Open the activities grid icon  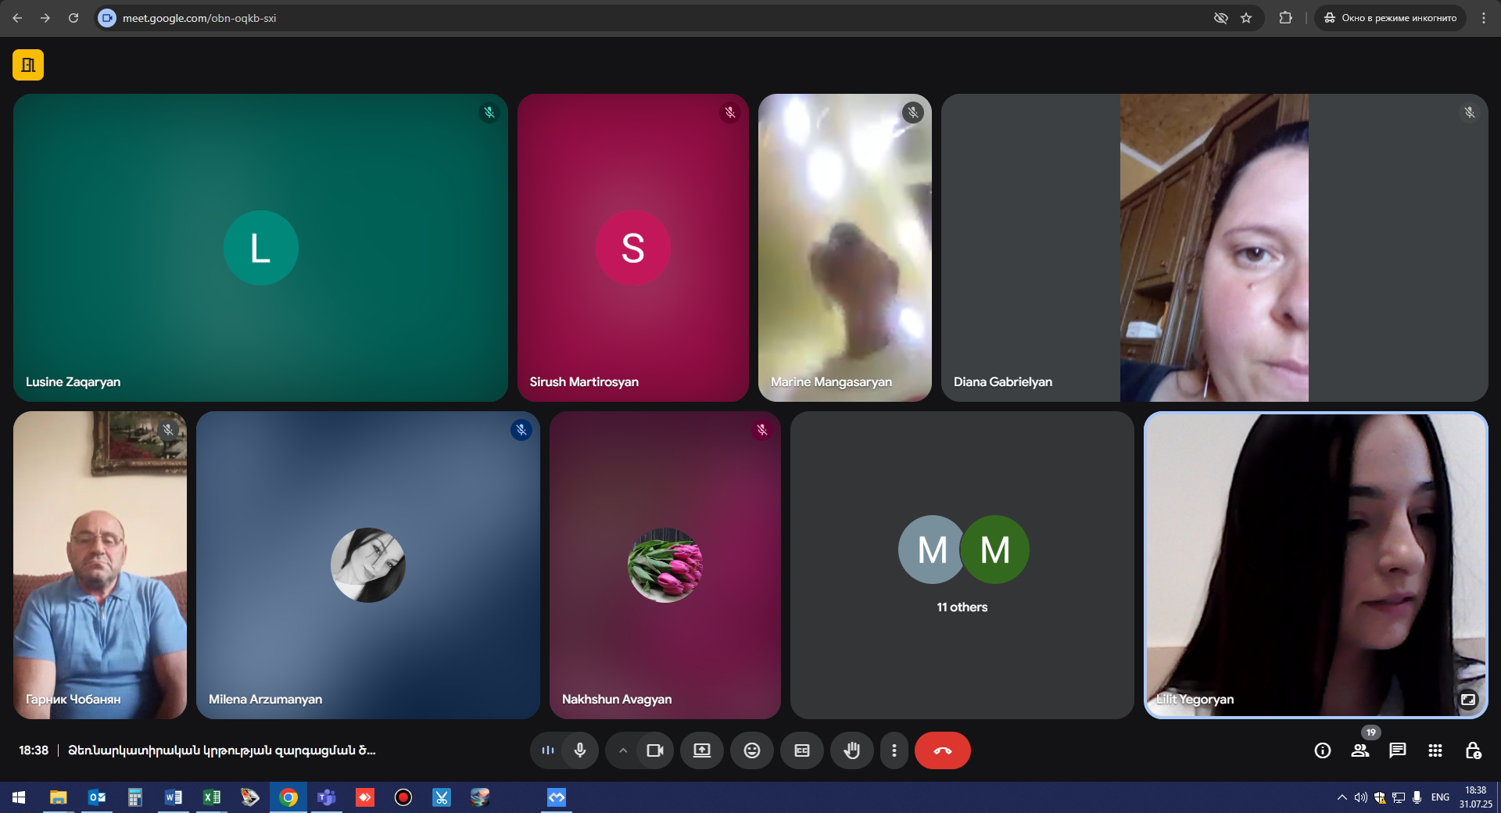click(1435, 750)
